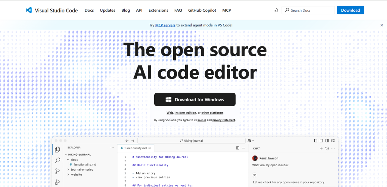Dismiss the MCP servers banner
The width and height of the screenshot is (387, 187).
click(x=382, y=25)
